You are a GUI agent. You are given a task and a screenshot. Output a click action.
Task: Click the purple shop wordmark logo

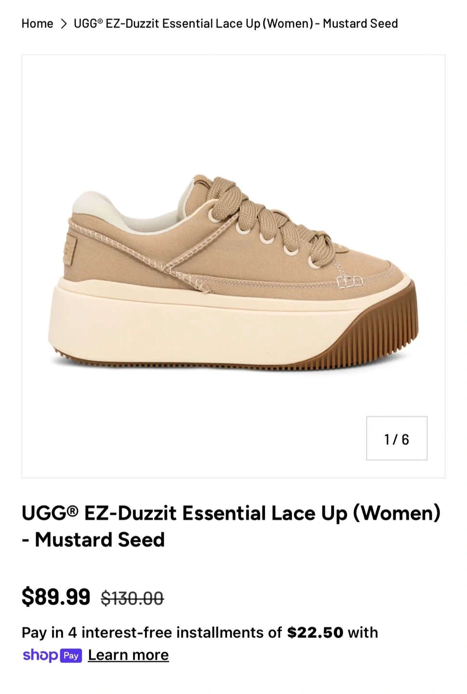tap(40, 655)
